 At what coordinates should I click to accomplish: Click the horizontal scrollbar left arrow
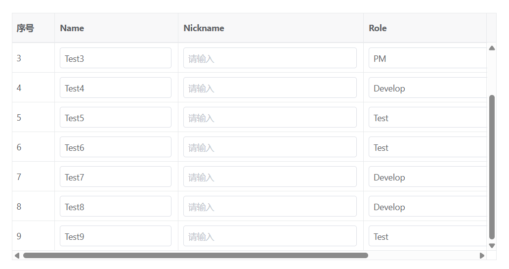[x=17, y=256]
